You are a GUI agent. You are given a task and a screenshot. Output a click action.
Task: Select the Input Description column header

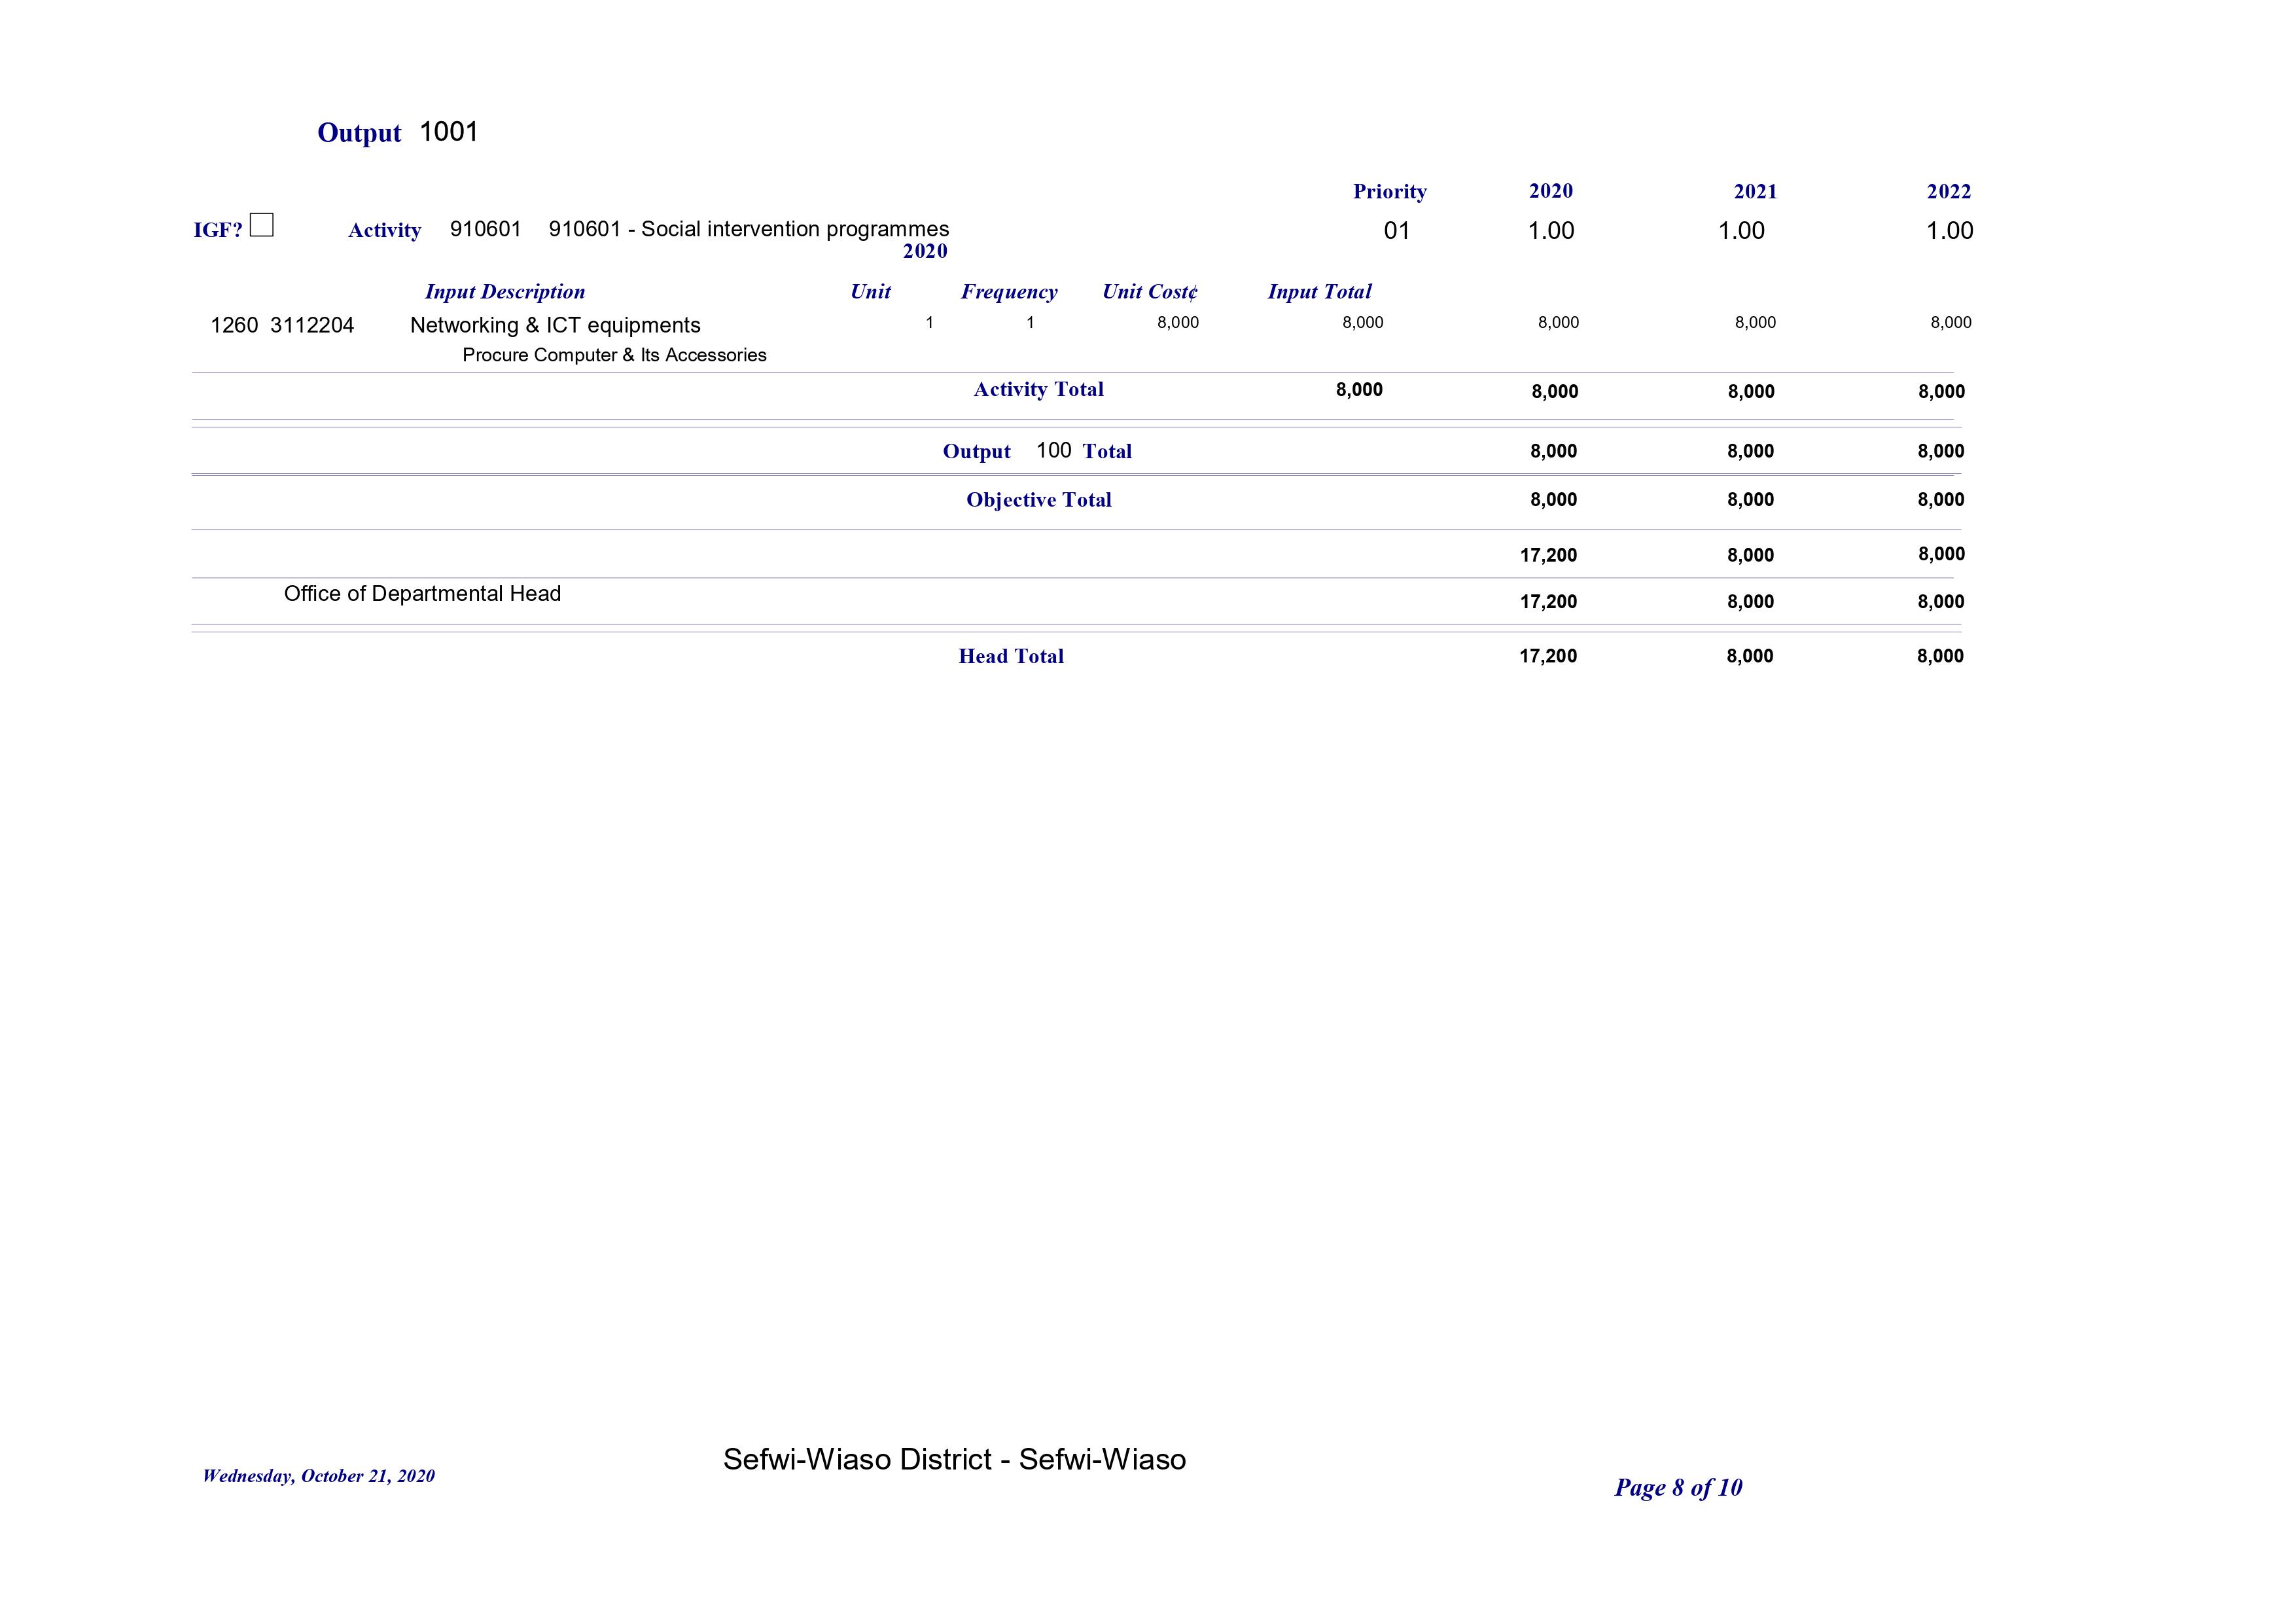click(x=504, y=292)
